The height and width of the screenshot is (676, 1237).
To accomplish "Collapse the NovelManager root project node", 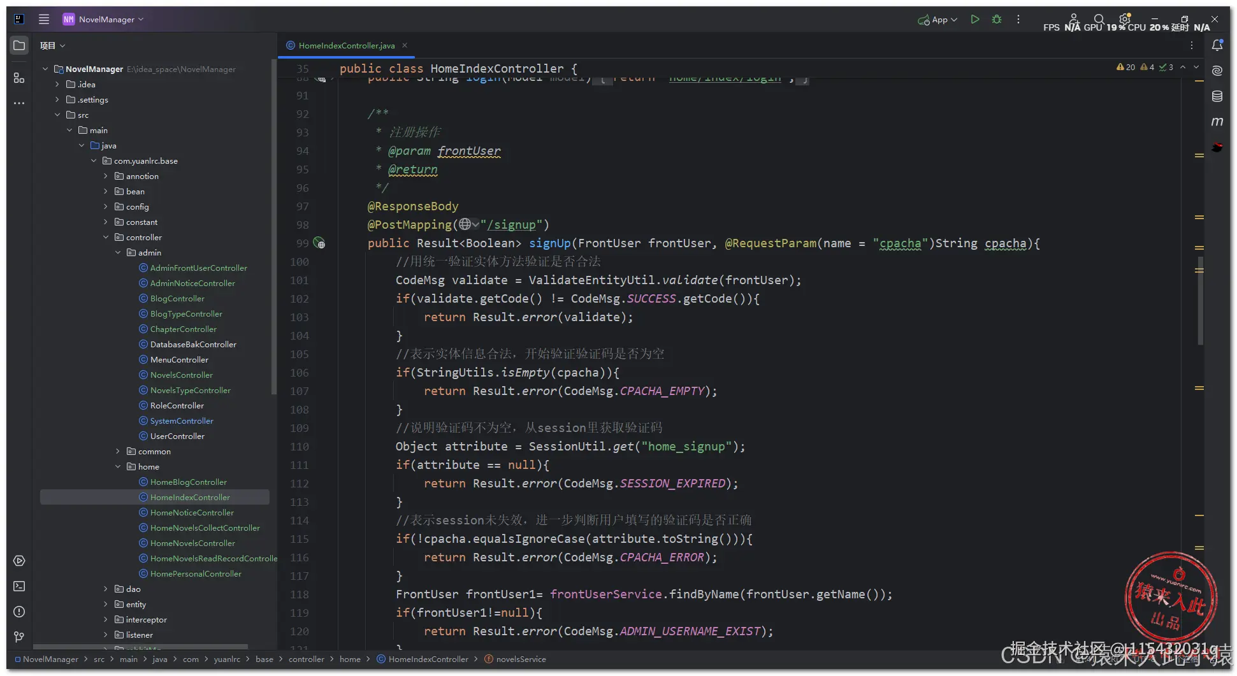I will [45, 69].
